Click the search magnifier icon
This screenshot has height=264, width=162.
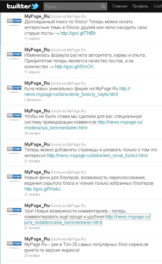(103, 6)
